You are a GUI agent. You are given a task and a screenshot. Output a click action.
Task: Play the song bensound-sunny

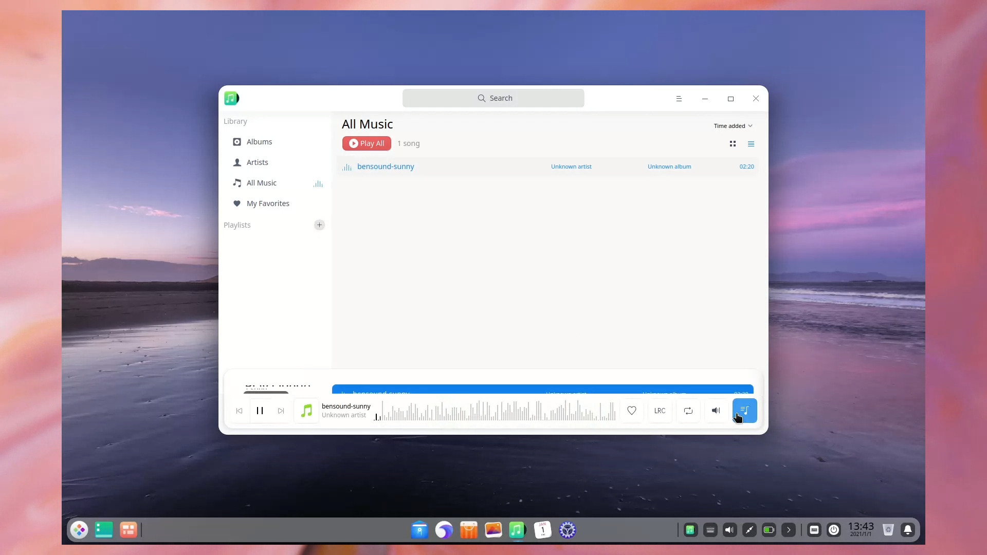click(x=386, y=166)
